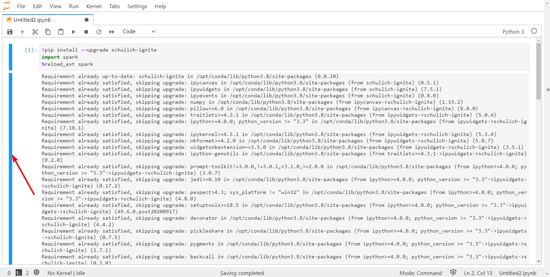Click the JupyterLab logo icon
Image resolution: width=550 pixels, height=277 pixels.
(x=6, y=6)
